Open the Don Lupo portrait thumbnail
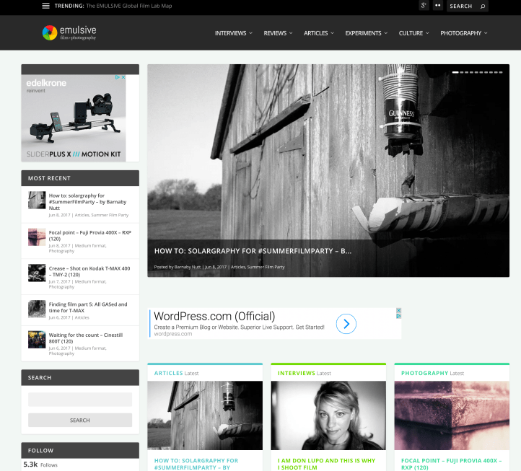521x471 pixels. click(x=328, y=415)
